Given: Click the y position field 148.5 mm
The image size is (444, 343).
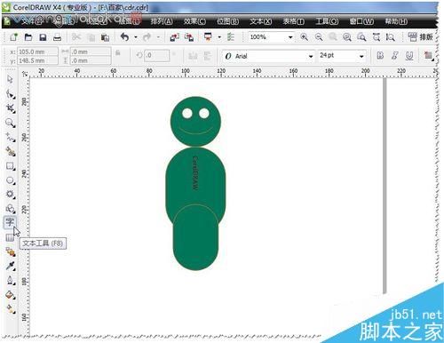Looking at the screenshot, I should pyautogui.click(x=37, y=60).
